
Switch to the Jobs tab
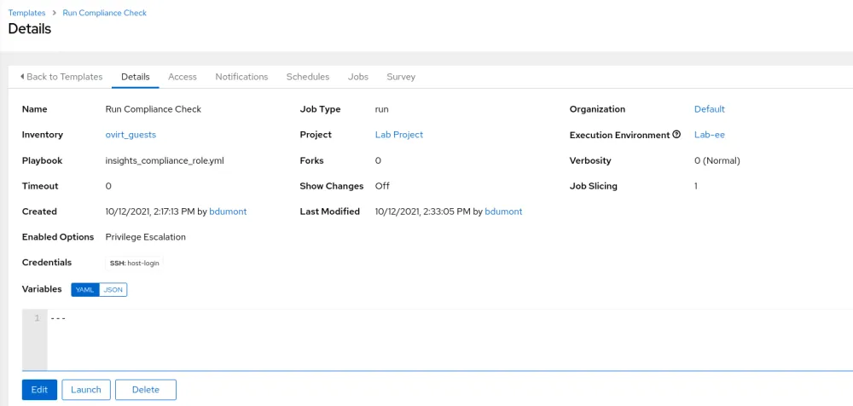click(358, 77)
